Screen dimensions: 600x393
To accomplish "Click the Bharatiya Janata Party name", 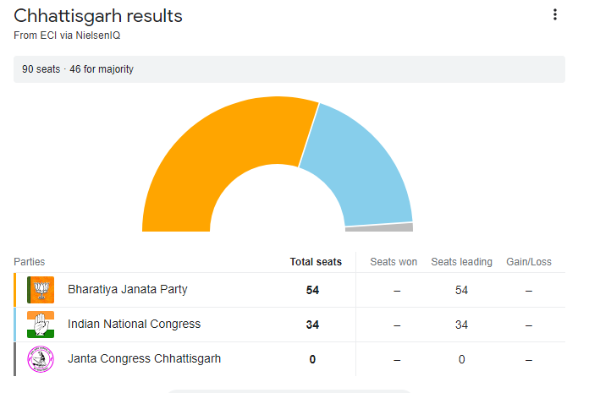I will point(128,289).
